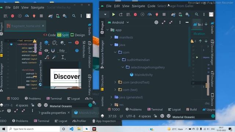Open more actions kebab in right window toolbar
235x132 pixels.
204,14
